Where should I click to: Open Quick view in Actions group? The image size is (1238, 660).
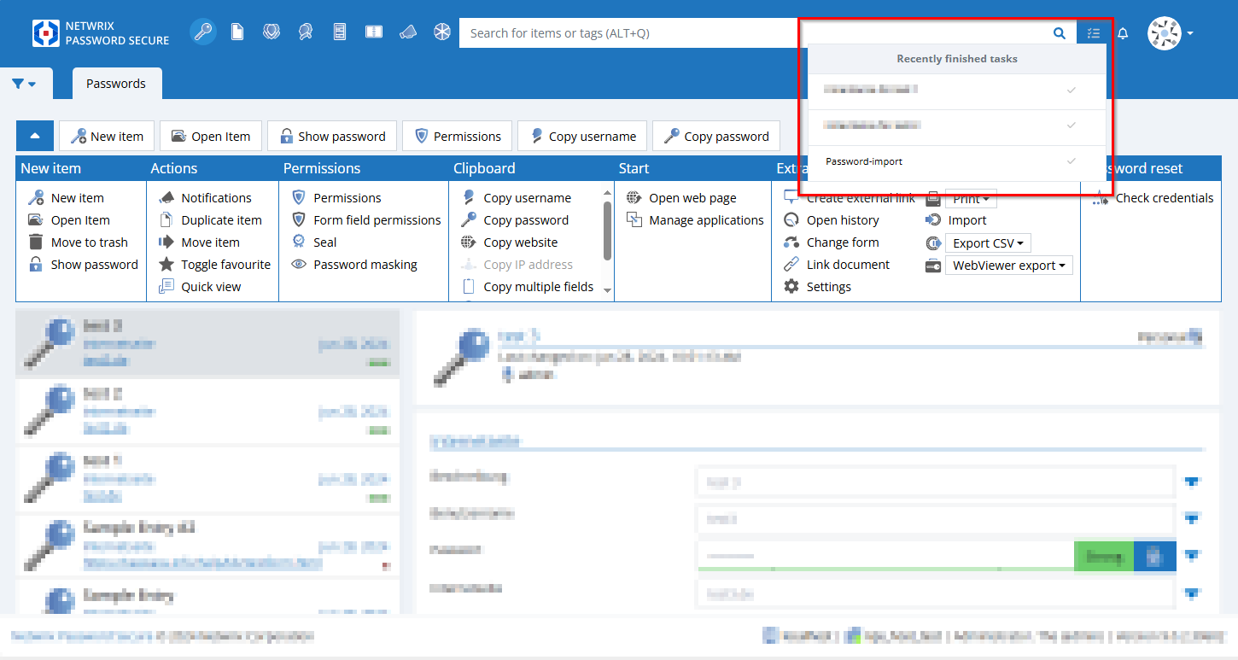(201, 287)
